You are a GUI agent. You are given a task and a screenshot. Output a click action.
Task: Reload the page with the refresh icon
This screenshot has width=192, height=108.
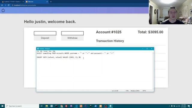[x=9, y=5]
